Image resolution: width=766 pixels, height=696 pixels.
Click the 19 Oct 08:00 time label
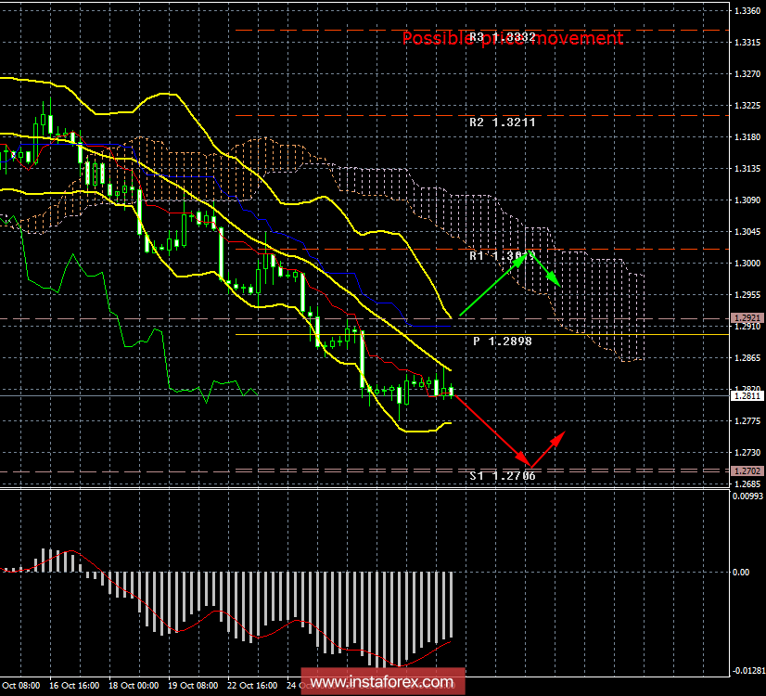tap(193, 685)
